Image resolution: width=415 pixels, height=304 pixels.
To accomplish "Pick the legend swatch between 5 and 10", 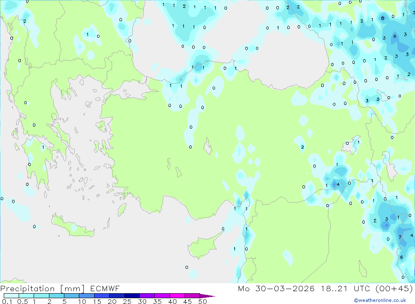I will pos(72,296).
